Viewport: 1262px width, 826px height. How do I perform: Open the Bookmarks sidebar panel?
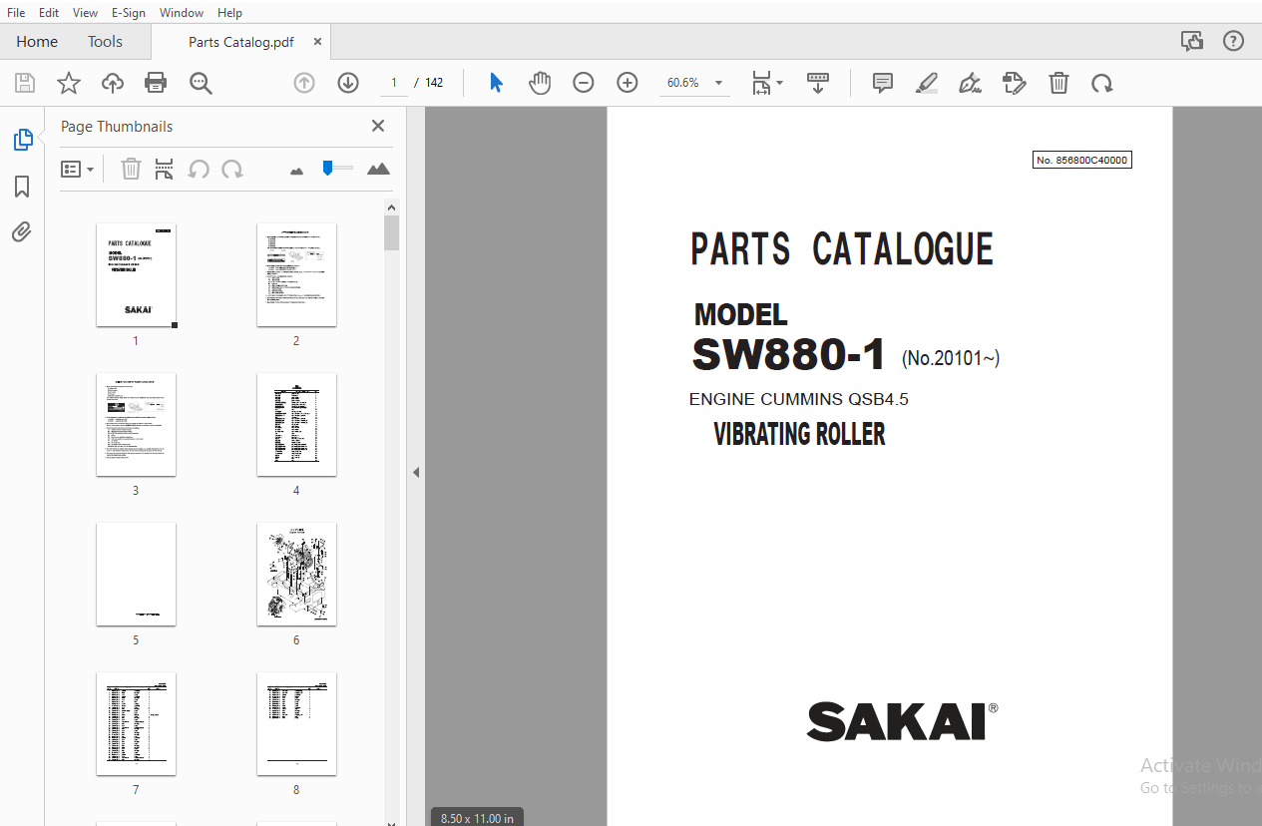pos(22,187)
